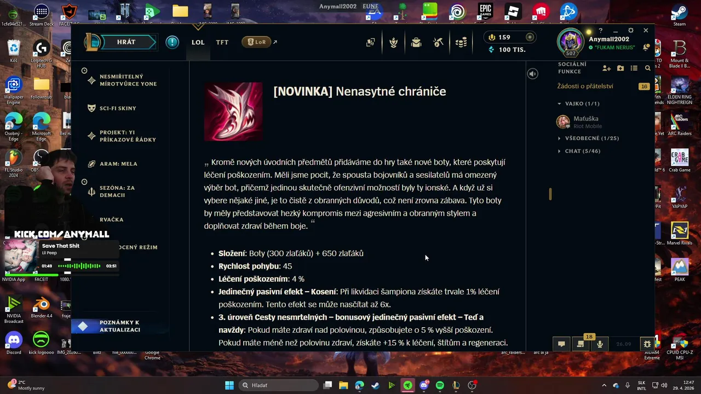Click the SLK INTL language indicator
Screen dimensions: 701x394
click(x=641, y=385)
